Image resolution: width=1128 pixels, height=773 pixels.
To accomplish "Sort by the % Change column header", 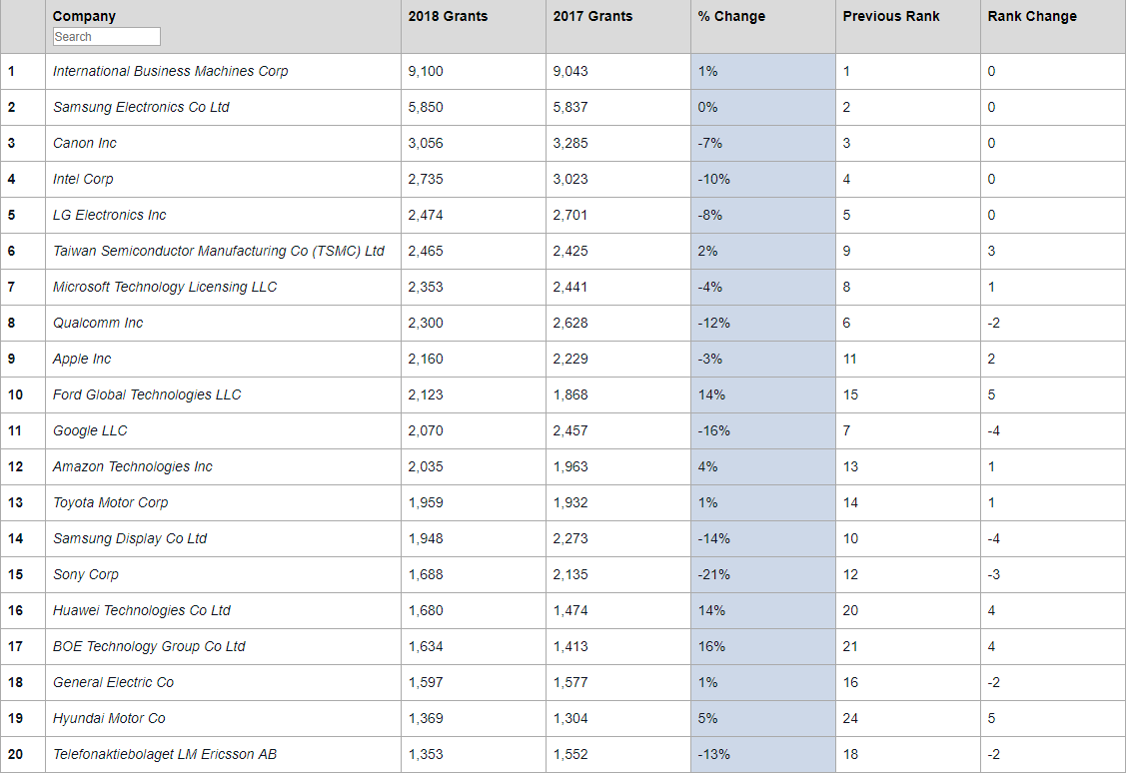I will [x=731, y=16].
